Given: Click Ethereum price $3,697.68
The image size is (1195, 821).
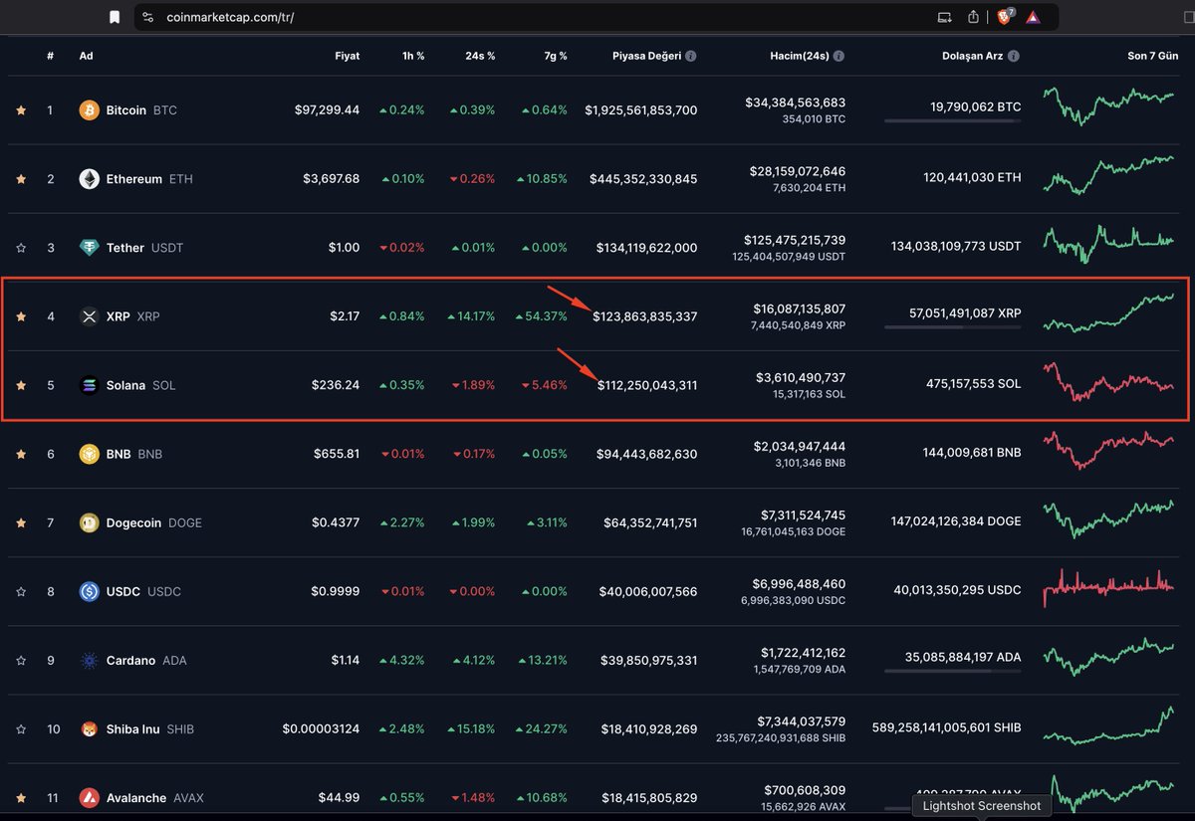Looking at the screenshot, I should (332, 179).
